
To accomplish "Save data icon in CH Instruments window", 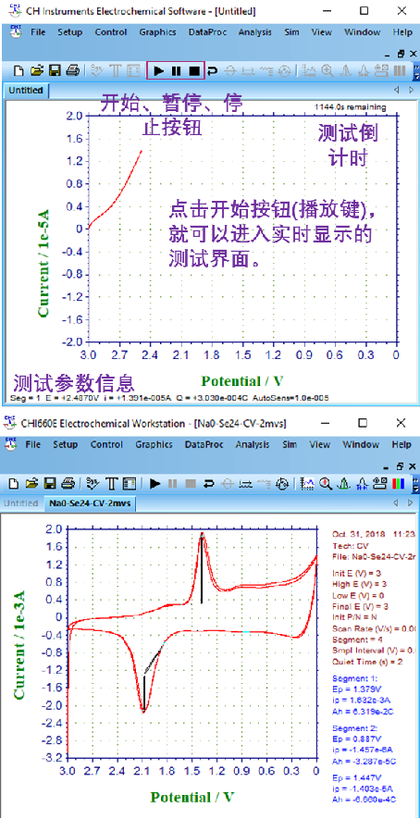I will coord(54,70).
